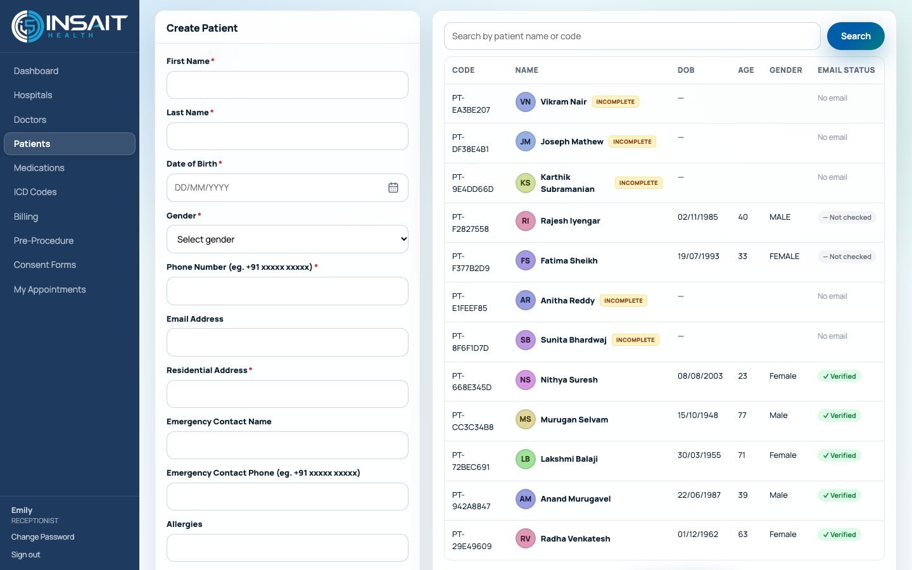Open the date picker calendar icon
This screenshot has width=912, height=570.
(x=393, y=187)
